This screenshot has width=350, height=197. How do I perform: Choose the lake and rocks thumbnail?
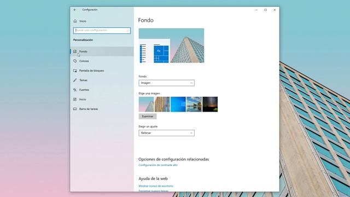[194, 105]
